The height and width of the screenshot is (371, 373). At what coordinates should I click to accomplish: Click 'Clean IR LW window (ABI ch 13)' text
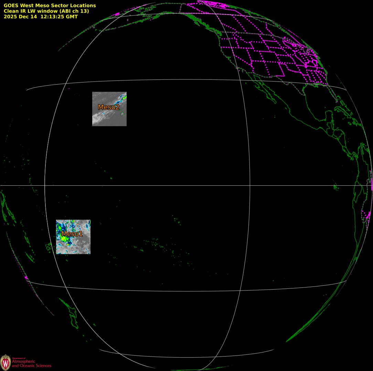click(x=46, y=11)
